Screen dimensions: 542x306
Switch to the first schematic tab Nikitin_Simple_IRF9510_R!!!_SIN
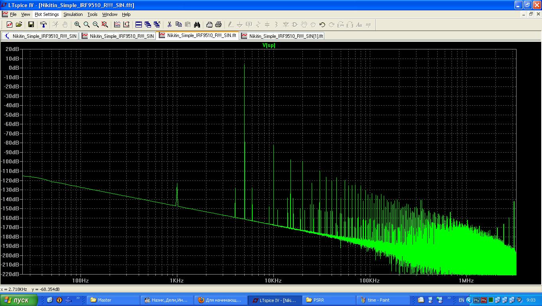point(40,36)
